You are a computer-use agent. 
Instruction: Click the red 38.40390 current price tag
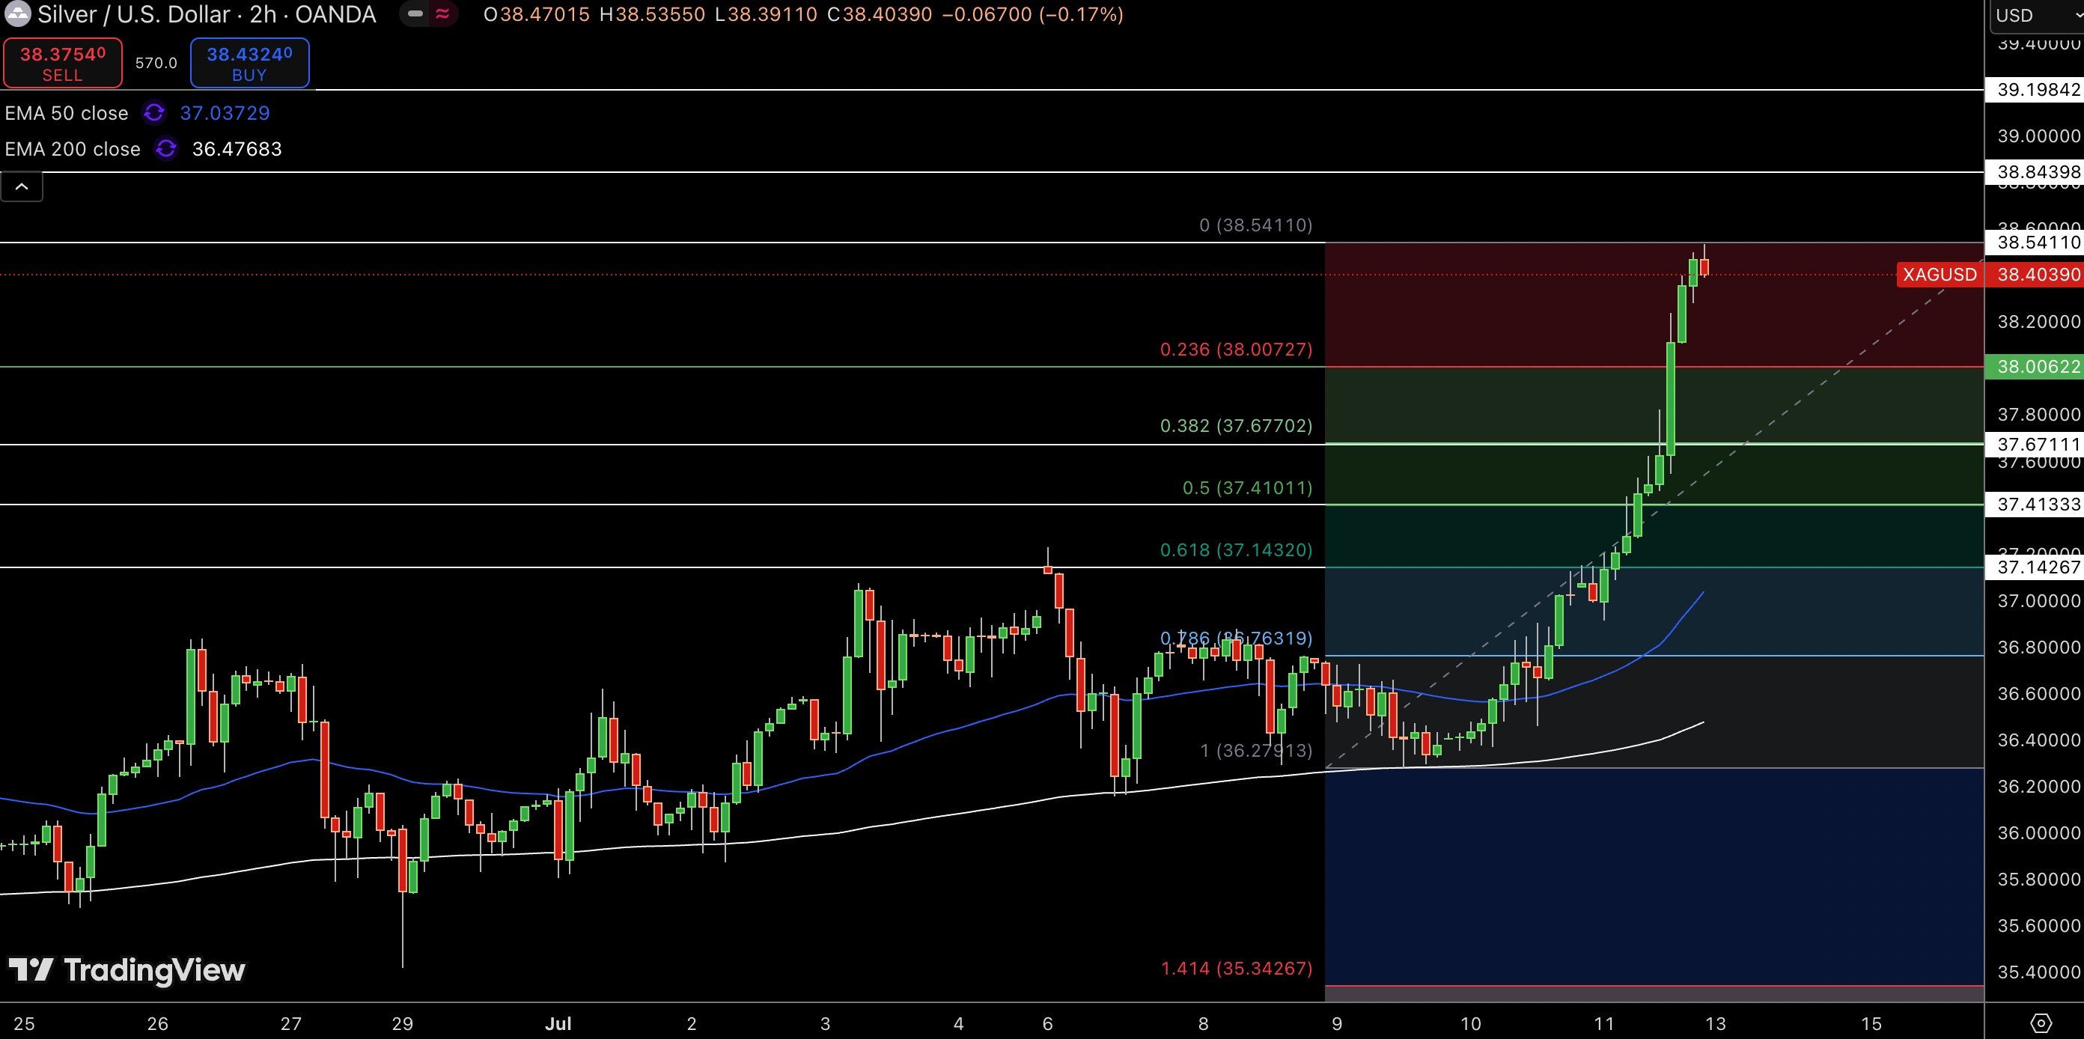(x=2035, y=274)
